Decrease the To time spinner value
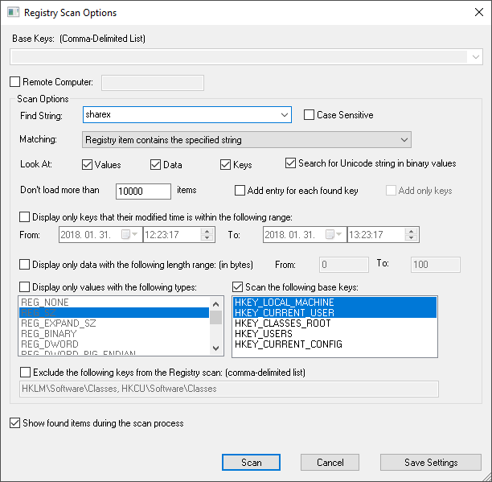The width and height of the screenshot is (492, 482). tap(412, 239)
